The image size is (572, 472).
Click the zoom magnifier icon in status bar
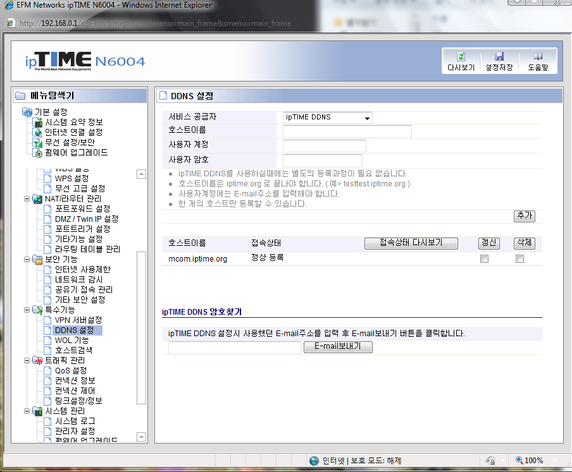[519, 461]
